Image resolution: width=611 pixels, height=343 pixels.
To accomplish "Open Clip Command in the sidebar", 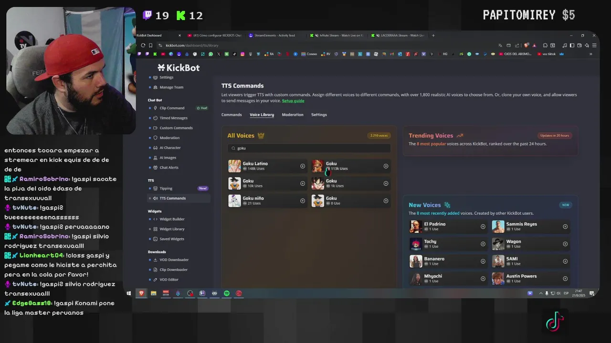I will pyautogui.click(x=172, y=108).
